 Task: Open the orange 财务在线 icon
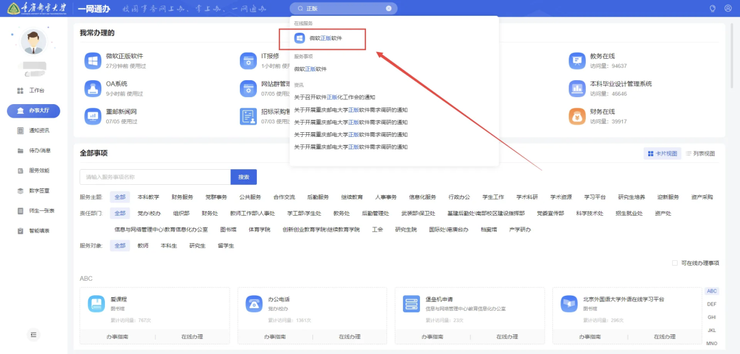point(577,116)
